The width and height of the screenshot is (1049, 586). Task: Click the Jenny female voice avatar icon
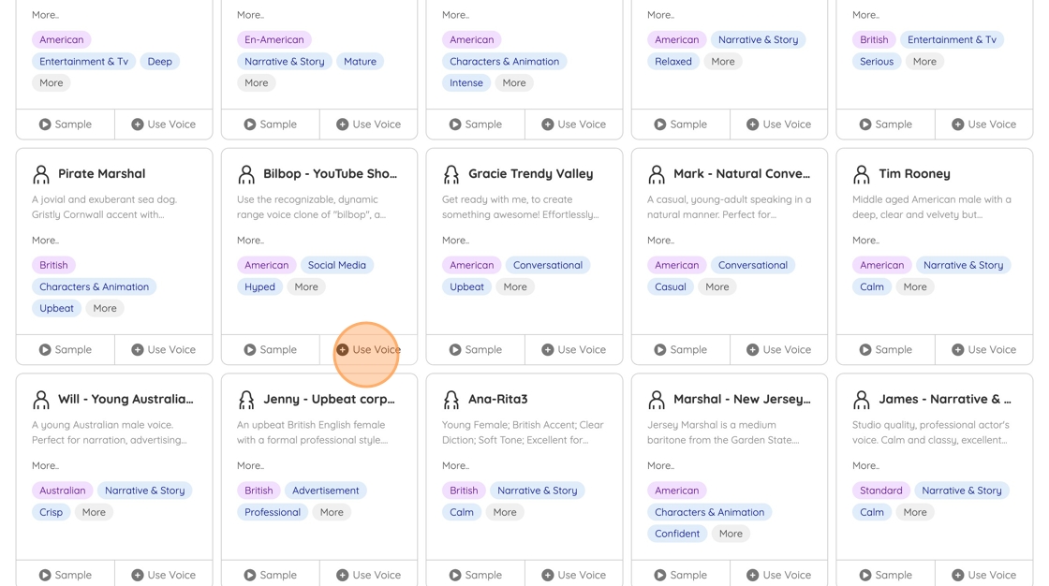246,400
